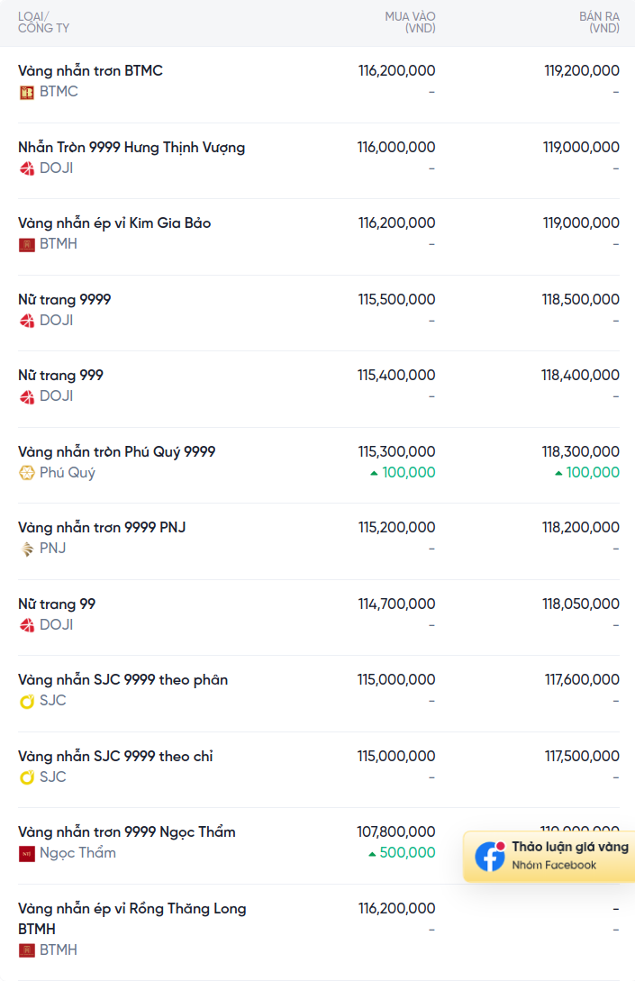Open Vàng nhẫn trơn 9999 PNJ entry
This screenshot has height=981, width=635.
tap(102, 527)
